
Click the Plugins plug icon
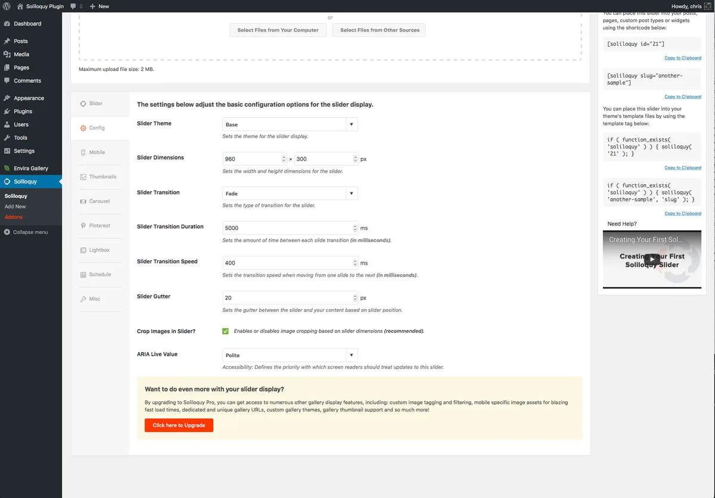[x=7, y=111]
